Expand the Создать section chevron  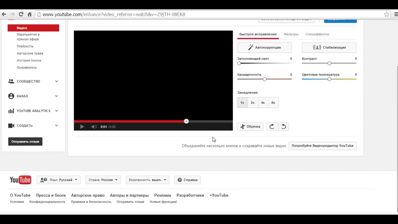tap(57, 126)
